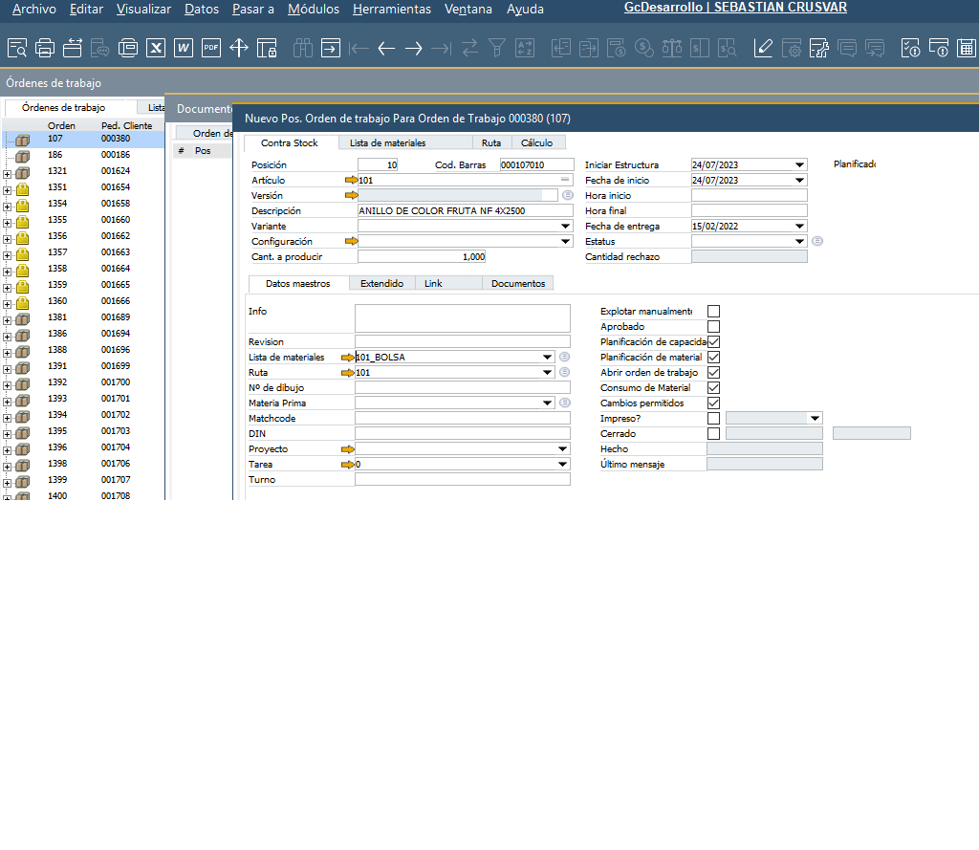
Task: Click the Info text box
Action: (x=462, y=318)
